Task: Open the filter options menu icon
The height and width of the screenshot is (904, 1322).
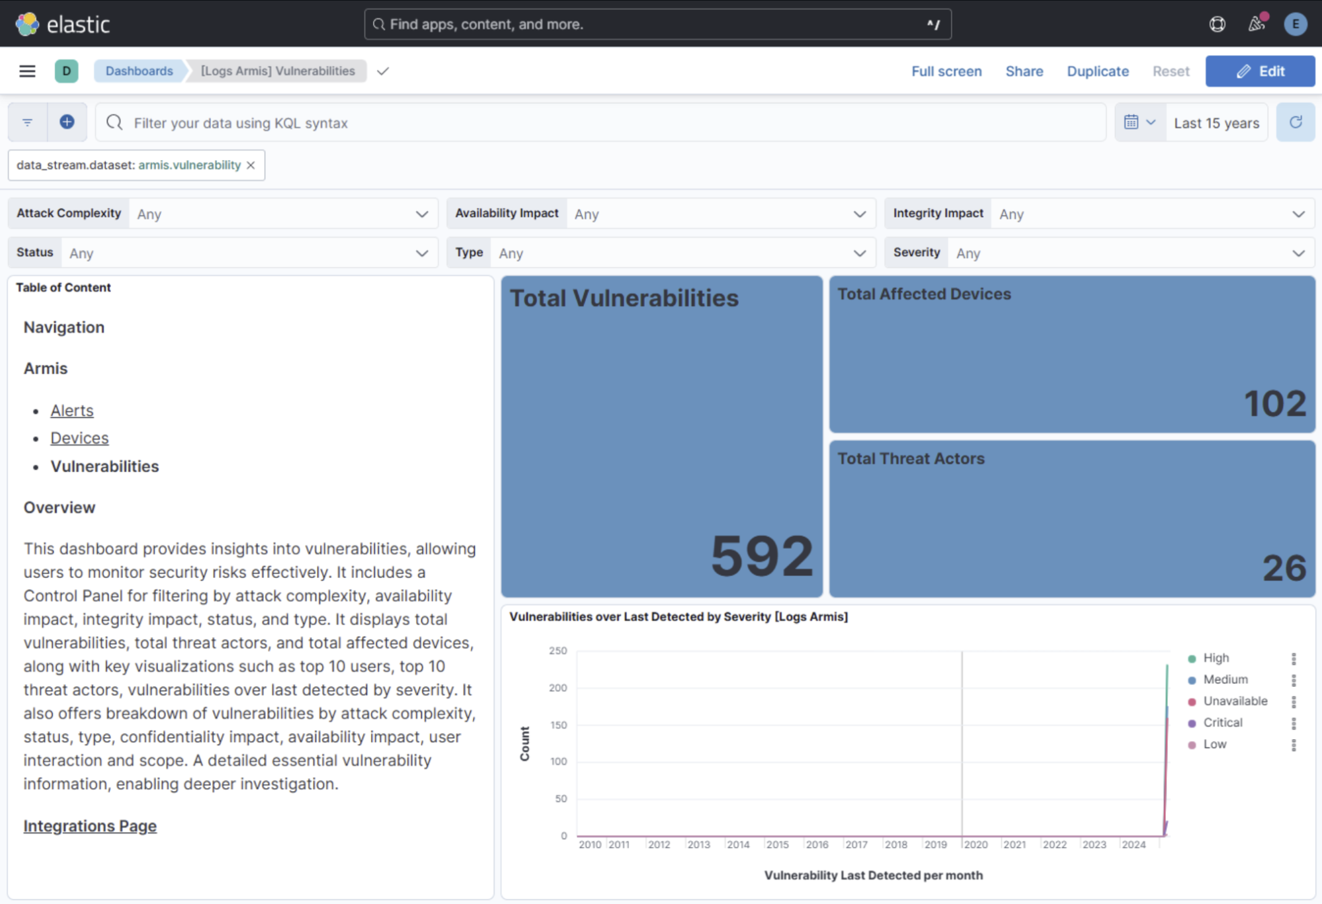Action: [x=28, y=122]
